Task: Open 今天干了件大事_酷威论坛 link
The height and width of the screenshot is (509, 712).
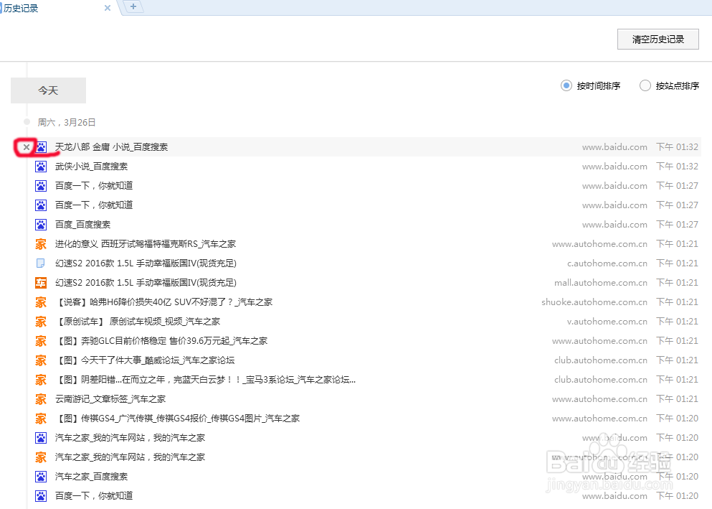Action: click(x=145, y=360)
